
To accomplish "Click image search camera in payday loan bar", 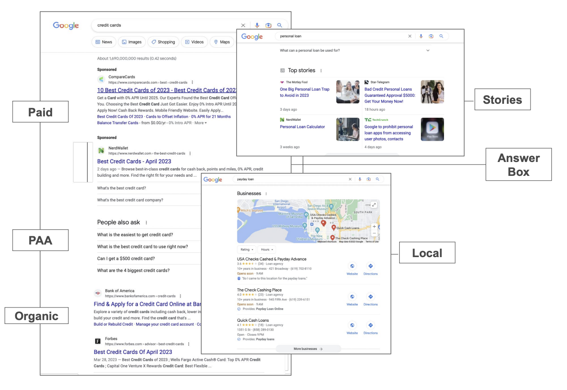I will point(369,179).
